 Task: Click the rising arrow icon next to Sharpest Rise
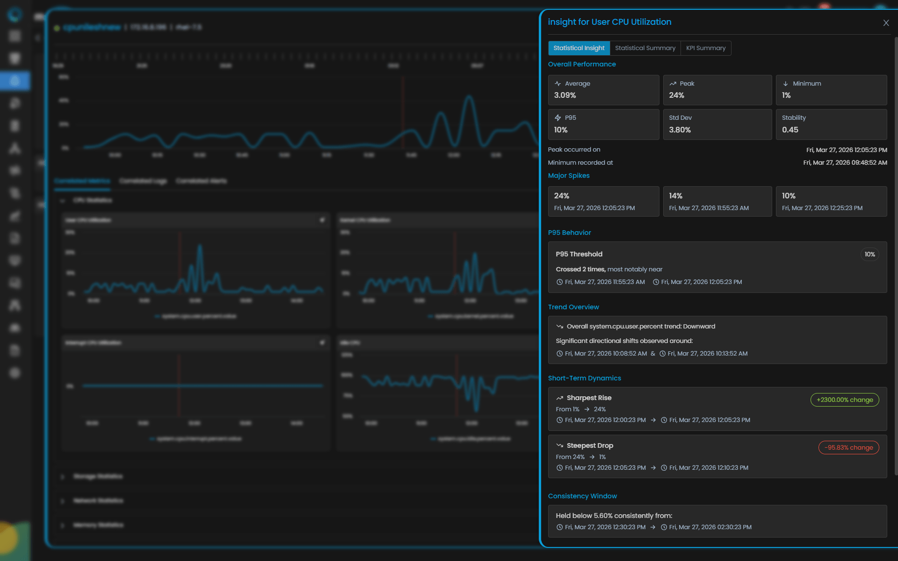click(x=559, y=398)
